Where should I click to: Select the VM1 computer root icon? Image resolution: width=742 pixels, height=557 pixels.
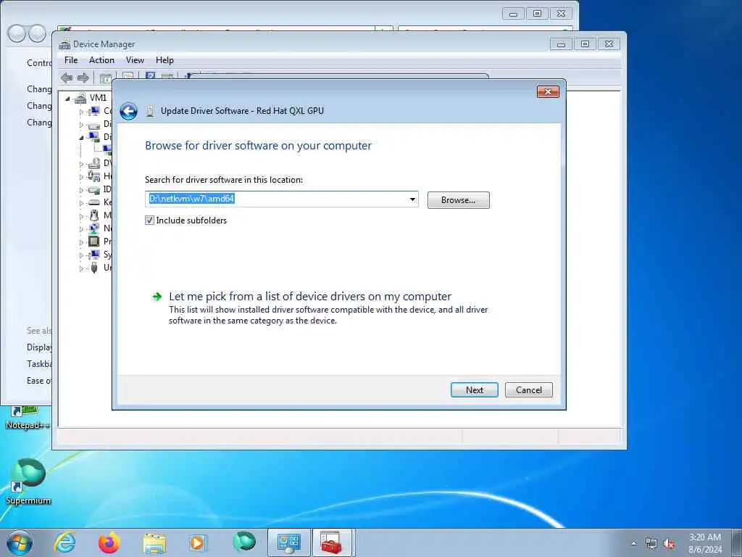click(80, 98)
